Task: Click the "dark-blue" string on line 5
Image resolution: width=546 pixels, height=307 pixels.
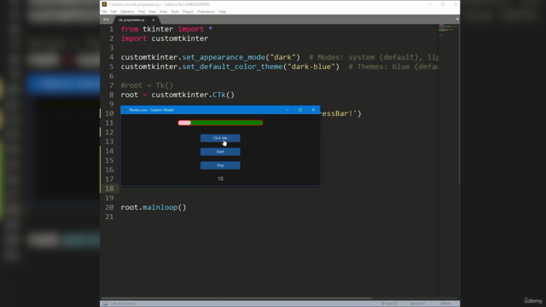Action: point(311,67)
